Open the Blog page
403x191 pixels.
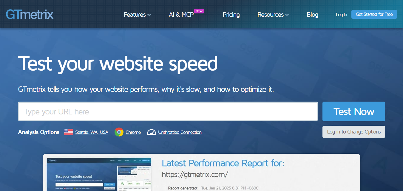click(312, 15)
